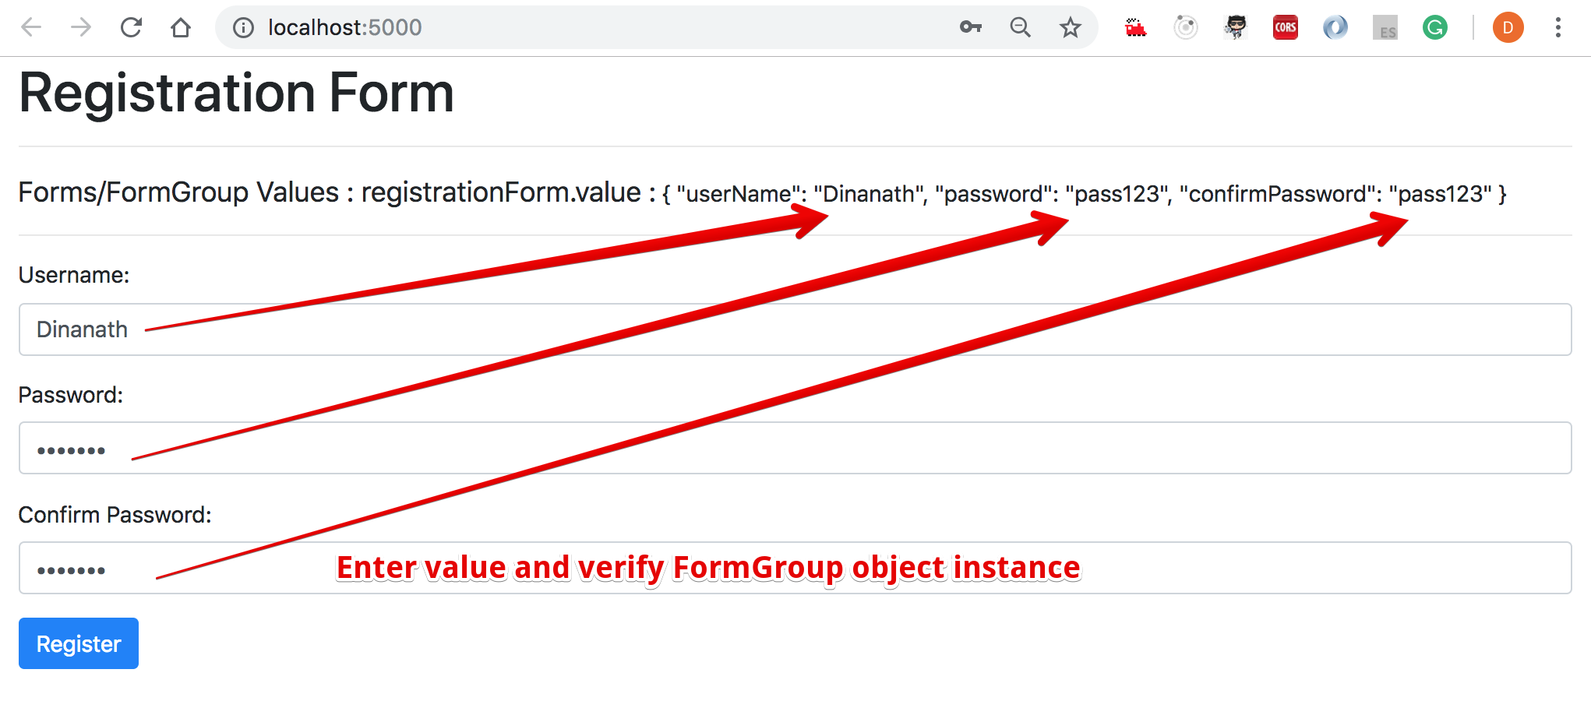1591x701 pixels.
Task: Click the "userName": "Dinanath" JSON value
Action: [801, 194]
